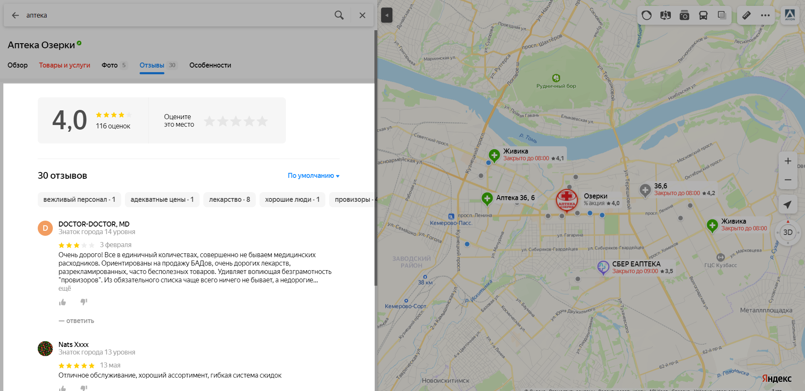Show public transport with the bus icon
This screenshot has width=805, height=391.
coord(703,16)
